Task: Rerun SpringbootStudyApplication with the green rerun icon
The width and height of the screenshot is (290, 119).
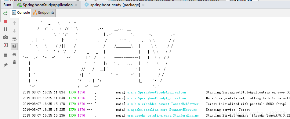Action: pyautogui.click(x=5, y=13)
